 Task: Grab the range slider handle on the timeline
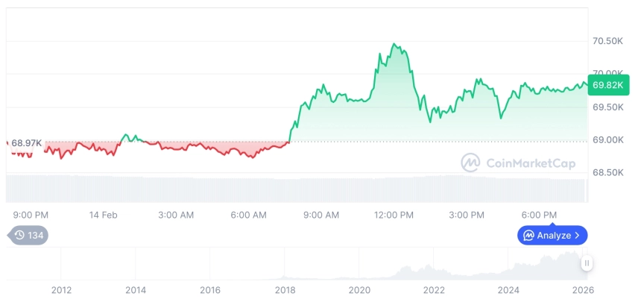pos(587,262)
